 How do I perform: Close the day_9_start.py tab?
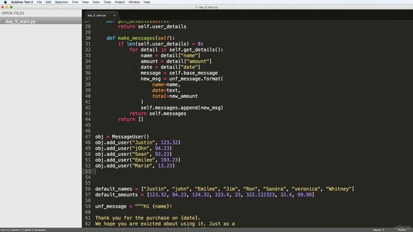point(114,15)
